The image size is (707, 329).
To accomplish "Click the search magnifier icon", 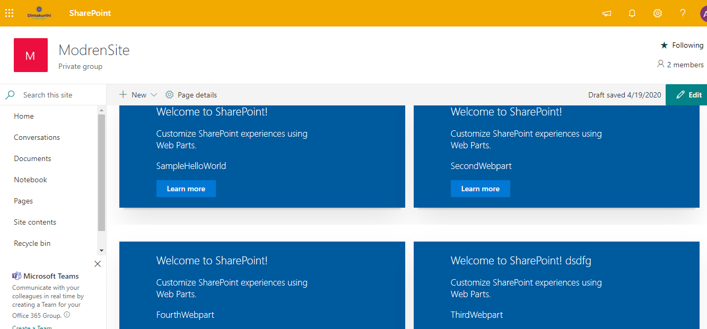I will 10,94.
